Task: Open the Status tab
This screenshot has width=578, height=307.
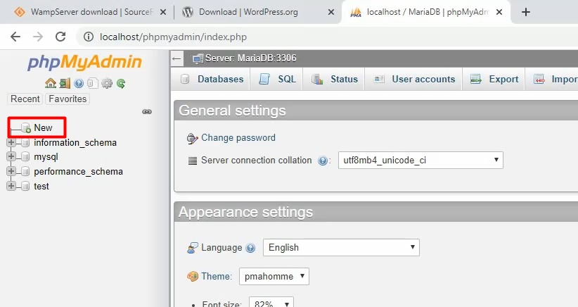Action: (x=334, y=79)
